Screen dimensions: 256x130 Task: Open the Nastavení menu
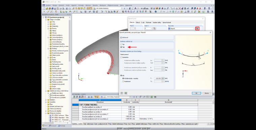click(103, 5)
